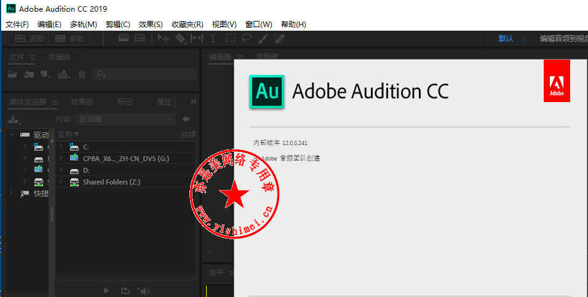Click the red Adobe logo
Screen dimensions: 588x297
[x=557, y=81]
